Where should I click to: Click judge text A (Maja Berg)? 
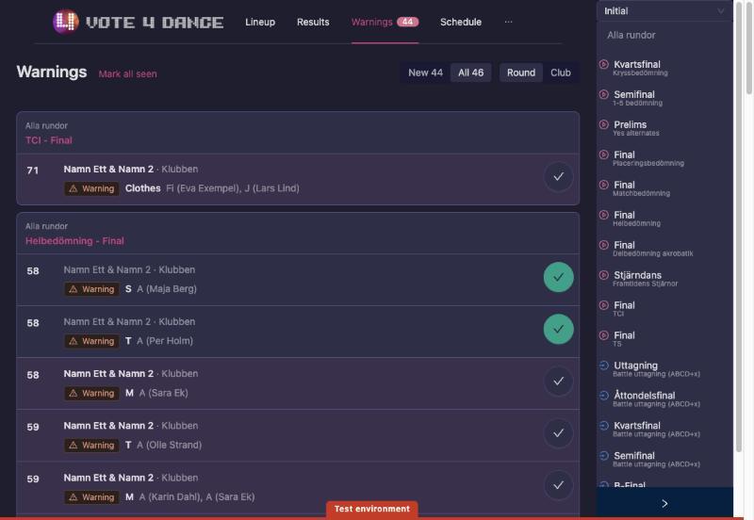tap(167, 289)
